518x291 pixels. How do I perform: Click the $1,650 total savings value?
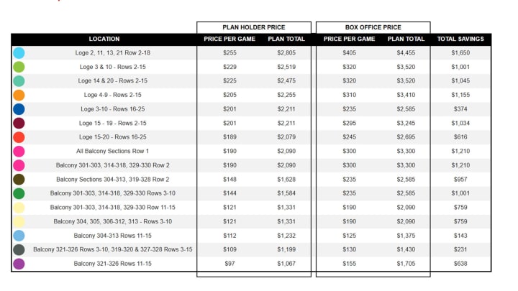460,52
